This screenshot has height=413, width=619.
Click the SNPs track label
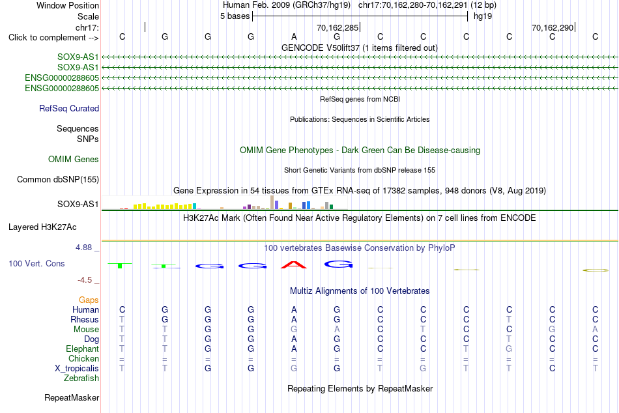88,139
